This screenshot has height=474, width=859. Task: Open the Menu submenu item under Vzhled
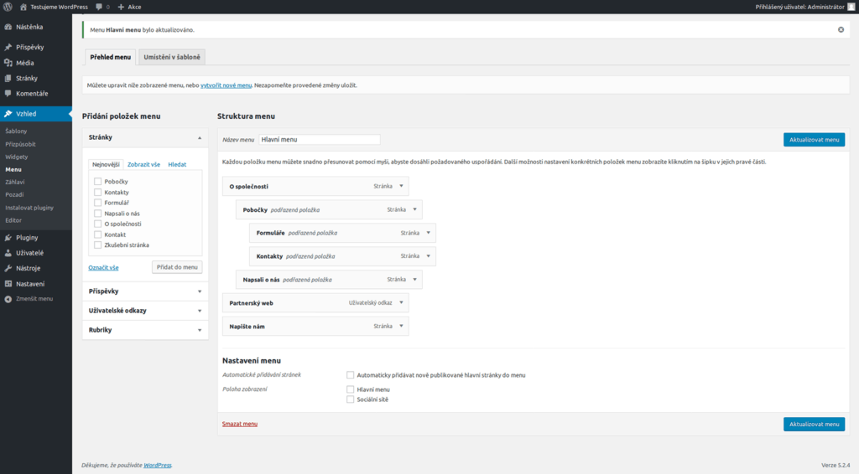pos(13,169)
